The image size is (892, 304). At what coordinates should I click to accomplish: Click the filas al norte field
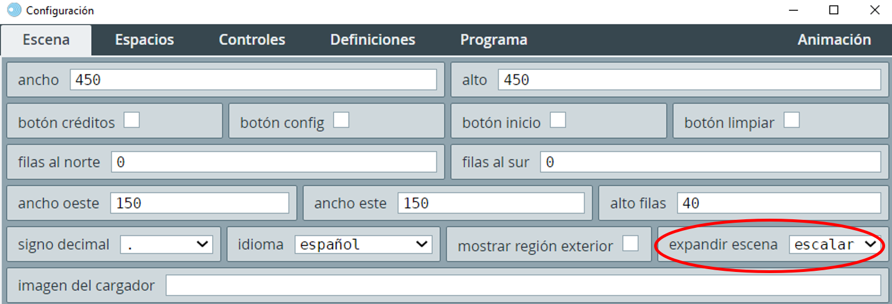click(273, 163)
